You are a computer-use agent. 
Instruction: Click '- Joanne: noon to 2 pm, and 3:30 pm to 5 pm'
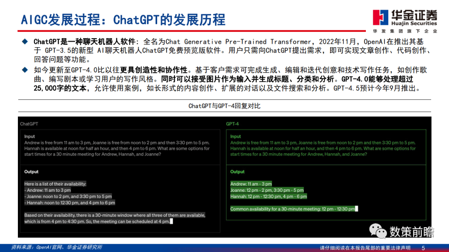point(68,196)
